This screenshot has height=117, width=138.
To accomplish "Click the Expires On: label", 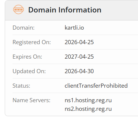I will 27,57.
